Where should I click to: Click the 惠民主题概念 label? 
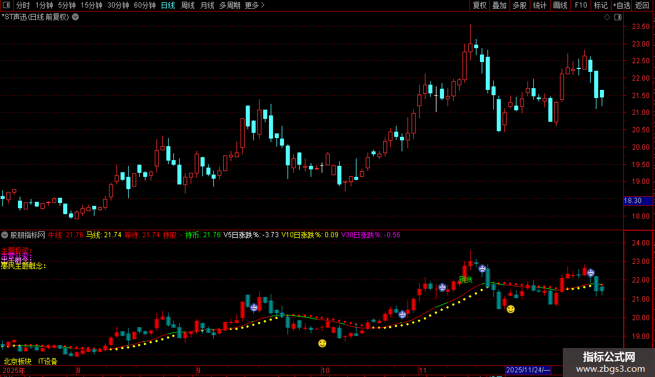(23, 266)
